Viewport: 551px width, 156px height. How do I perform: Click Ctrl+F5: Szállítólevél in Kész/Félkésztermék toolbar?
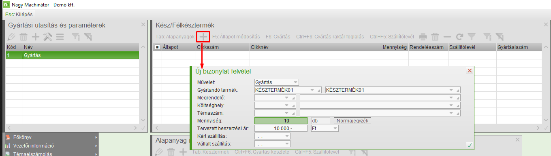(x=392, y=37)
